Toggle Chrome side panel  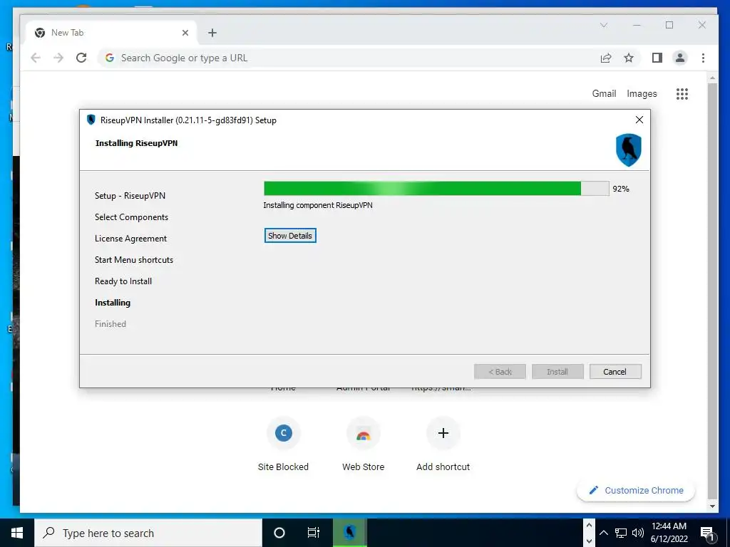point(657,58)
